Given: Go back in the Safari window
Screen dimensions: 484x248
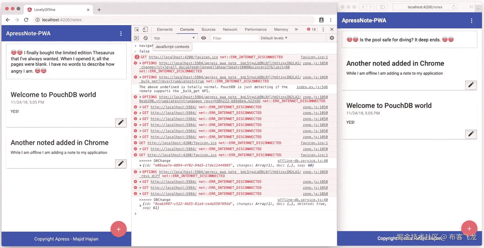Looking at the screenshot, I should [363, 7].
